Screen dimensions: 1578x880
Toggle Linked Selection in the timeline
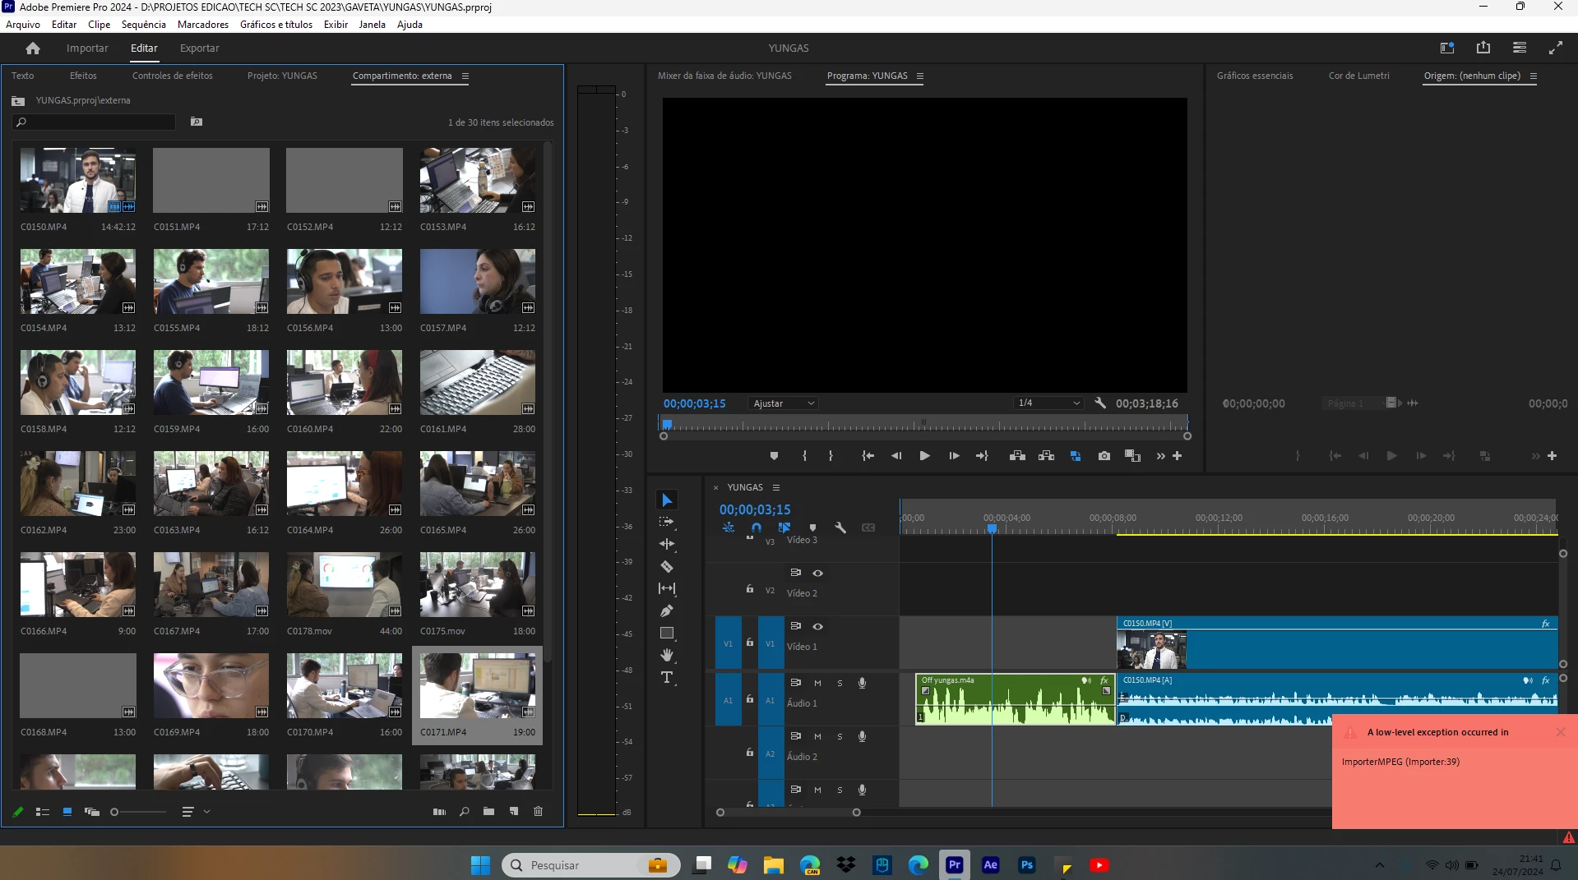tap(784, 528)
